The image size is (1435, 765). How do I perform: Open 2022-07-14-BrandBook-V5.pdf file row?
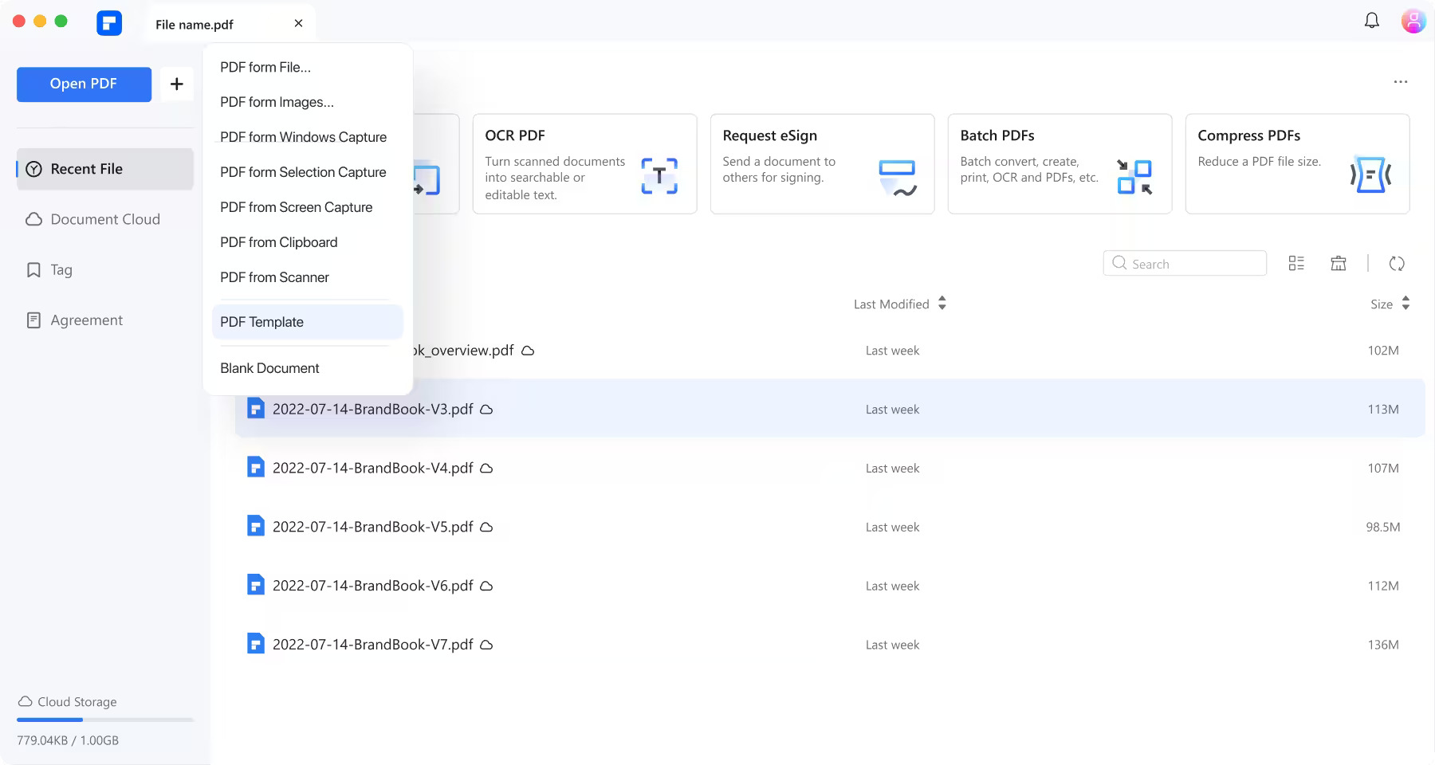point(829,527)
